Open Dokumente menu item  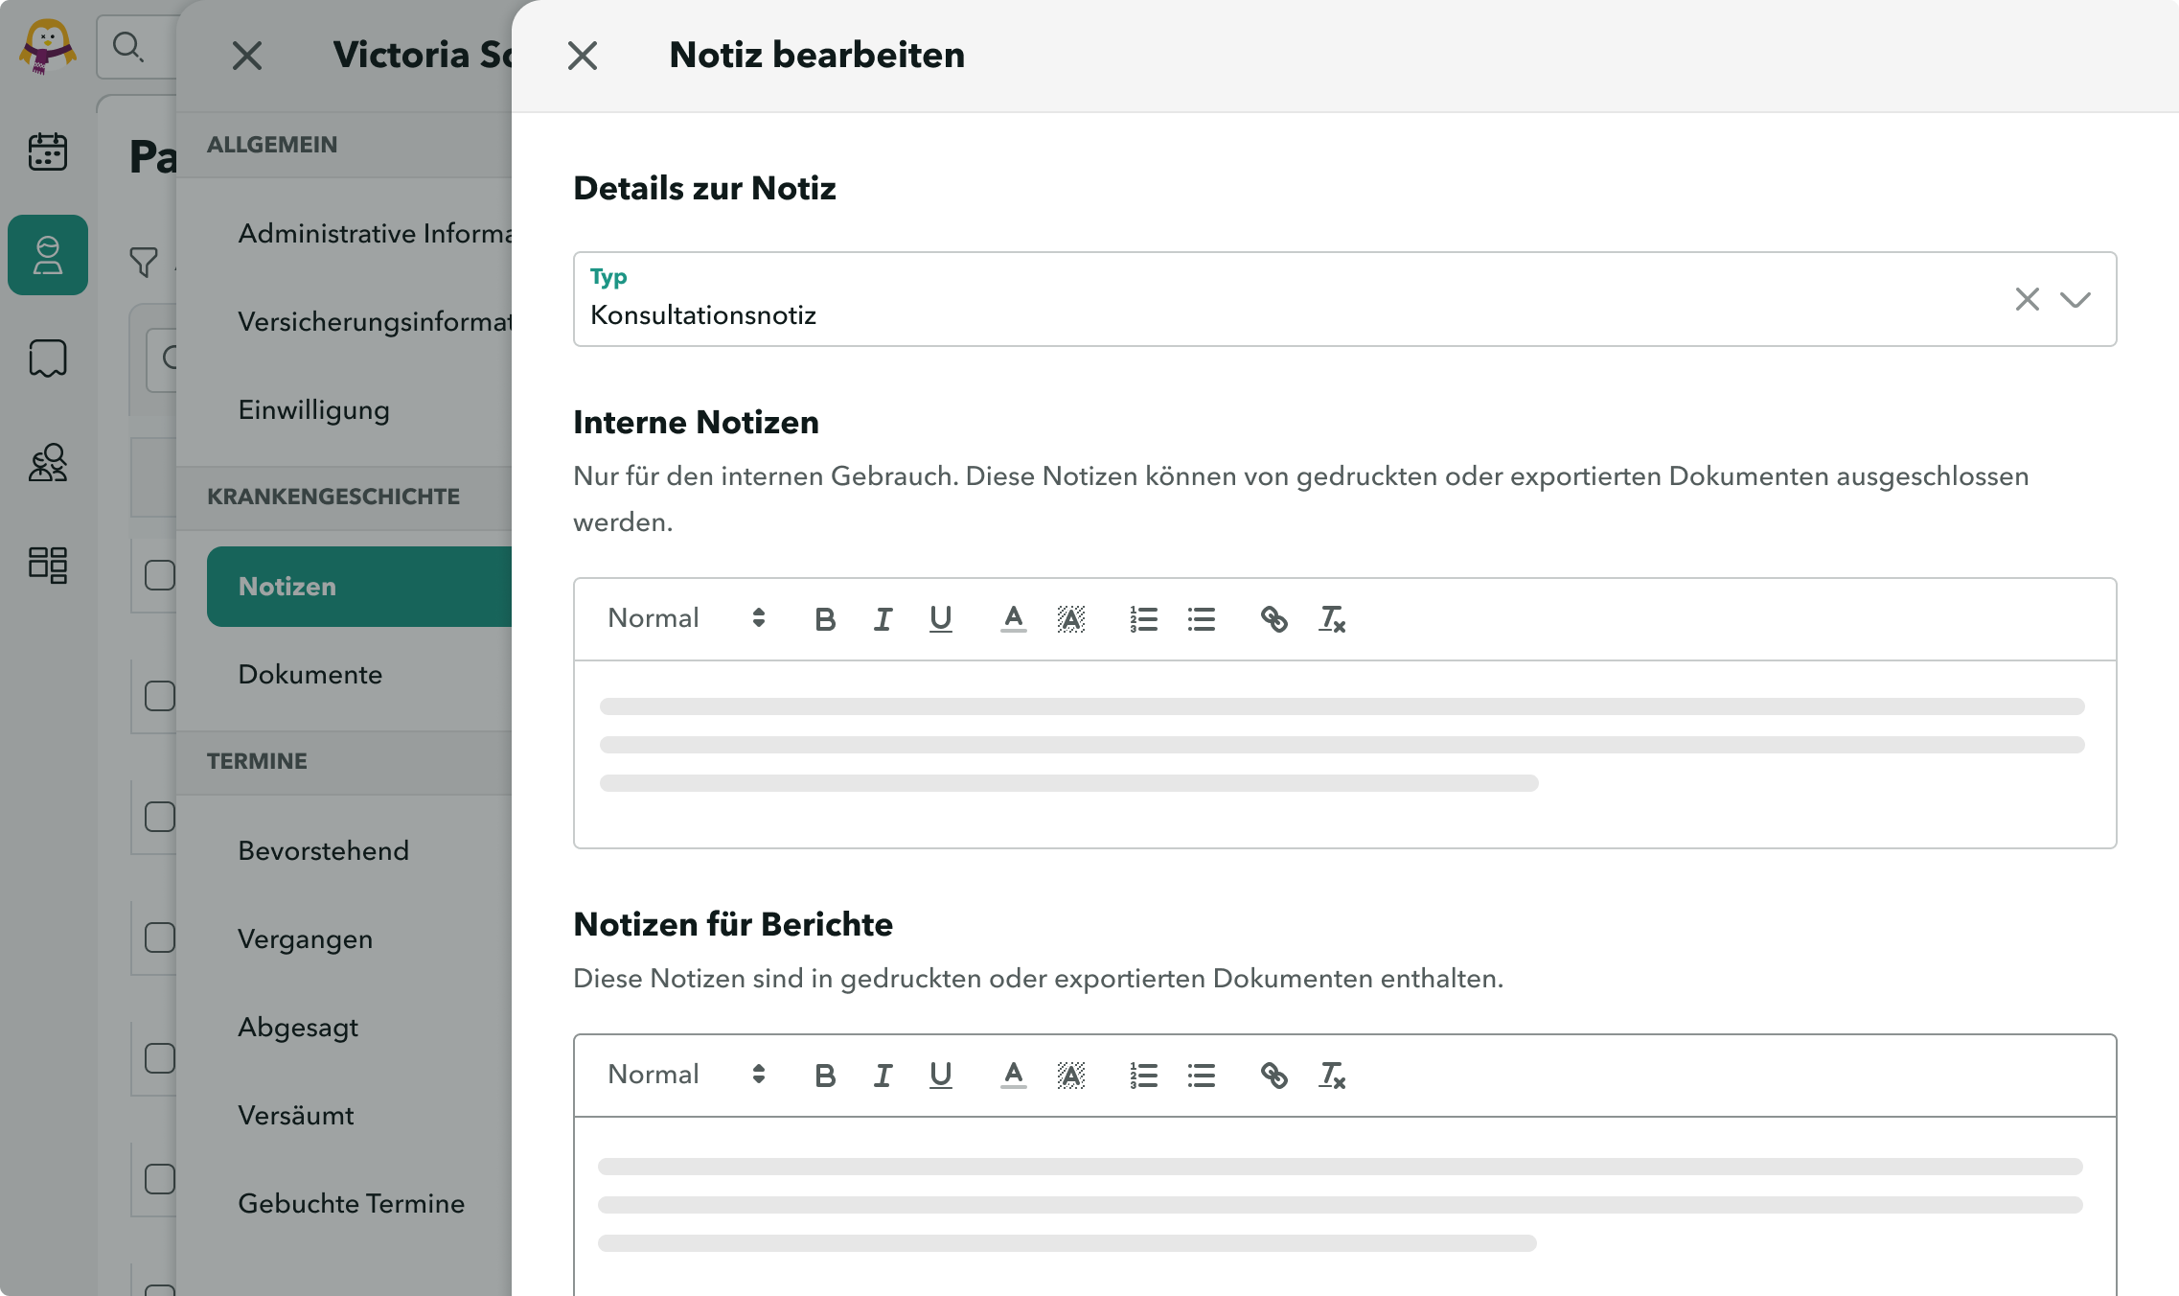pyautogui.click(x=359, y=674)
